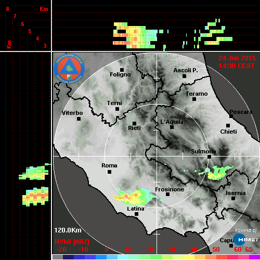Click the 120.0Km range label

point(68,230)
